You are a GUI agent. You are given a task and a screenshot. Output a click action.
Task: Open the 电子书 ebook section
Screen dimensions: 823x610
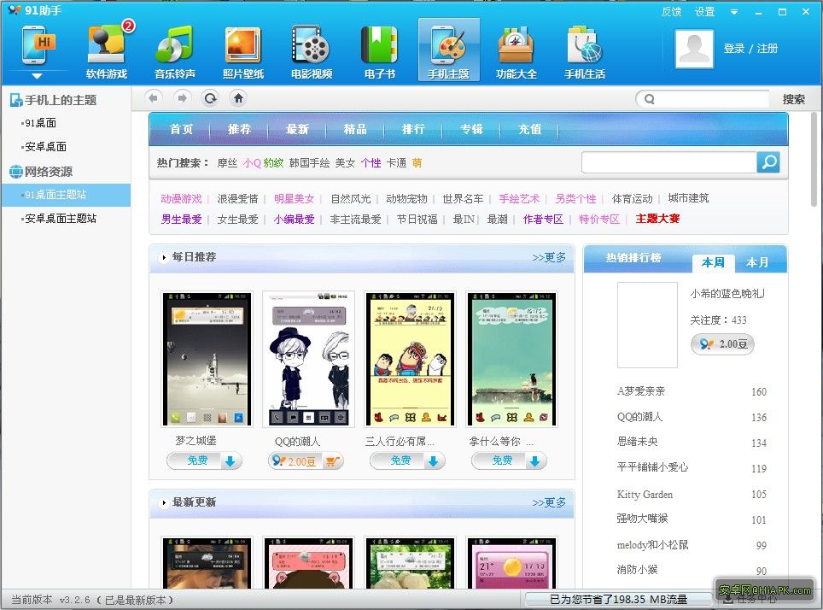coord(379,50)
